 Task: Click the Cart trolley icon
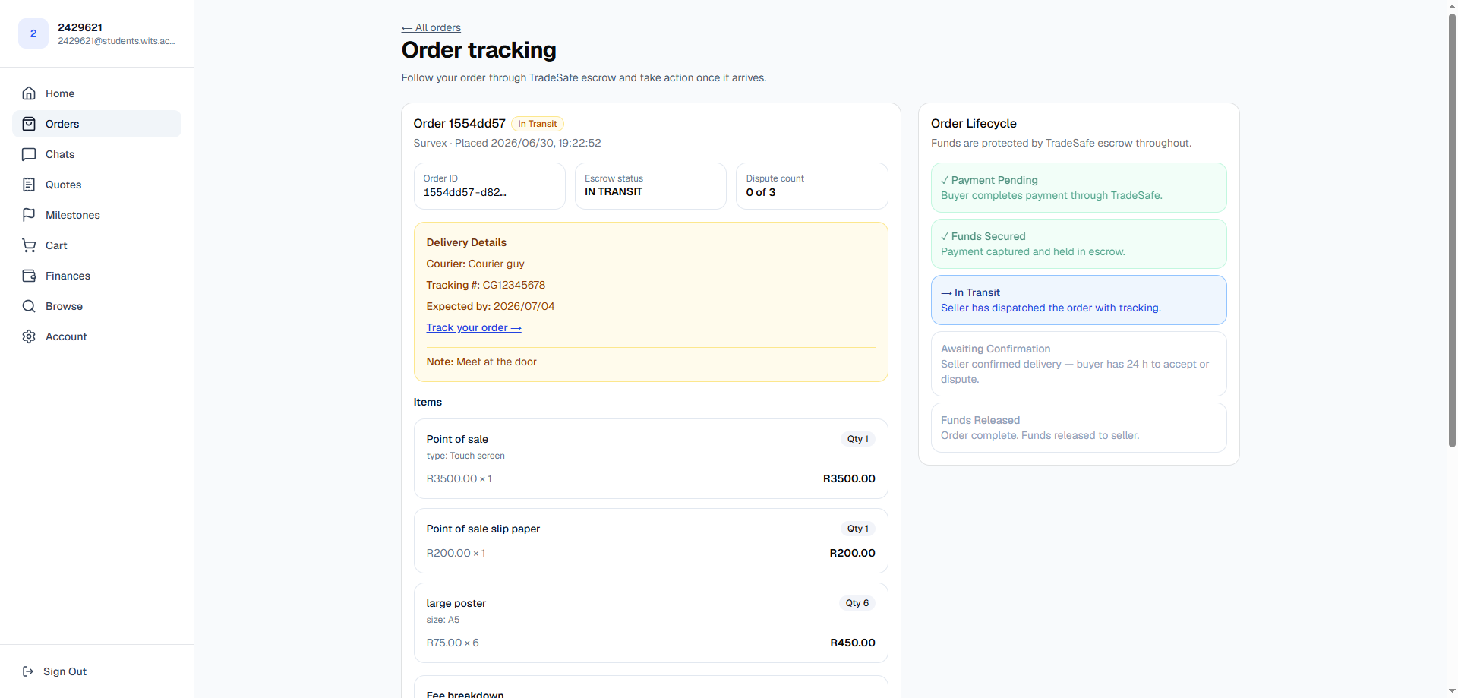coord(29,245)
